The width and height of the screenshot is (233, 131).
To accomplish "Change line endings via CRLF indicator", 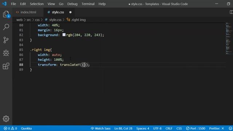I will (169, 128).
